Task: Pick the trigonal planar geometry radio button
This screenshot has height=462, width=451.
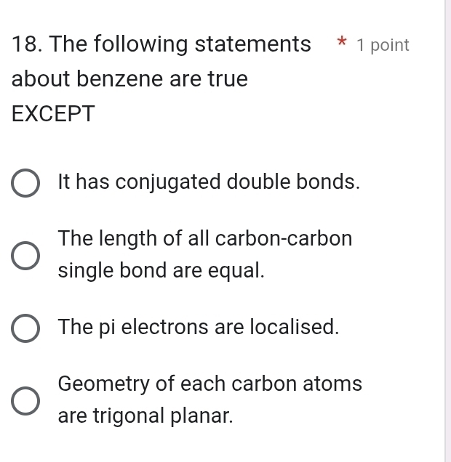Action: click(25, 400)
